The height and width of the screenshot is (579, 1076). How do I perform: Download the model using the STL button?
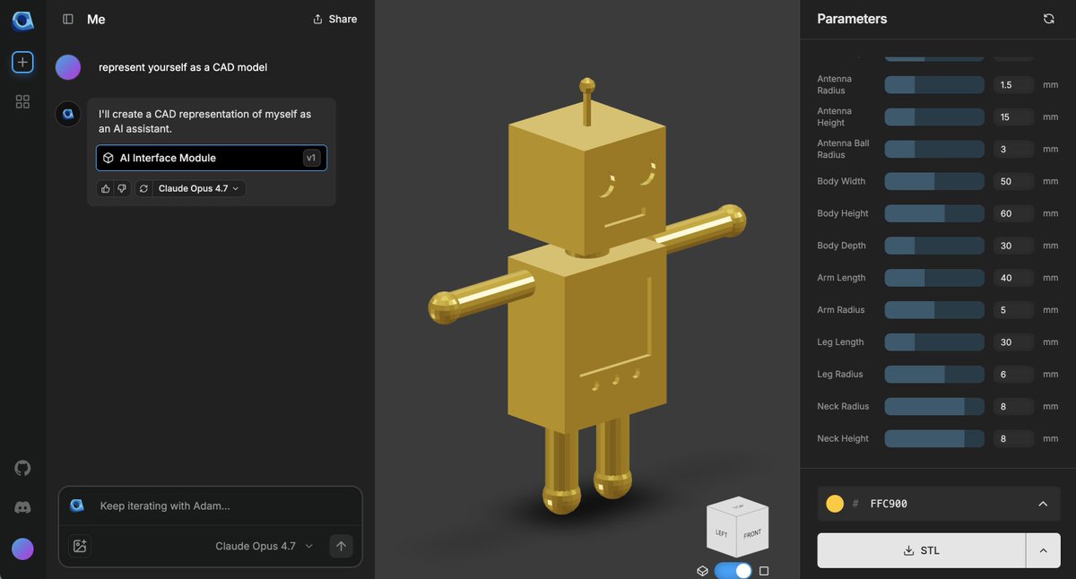(921, 549)
